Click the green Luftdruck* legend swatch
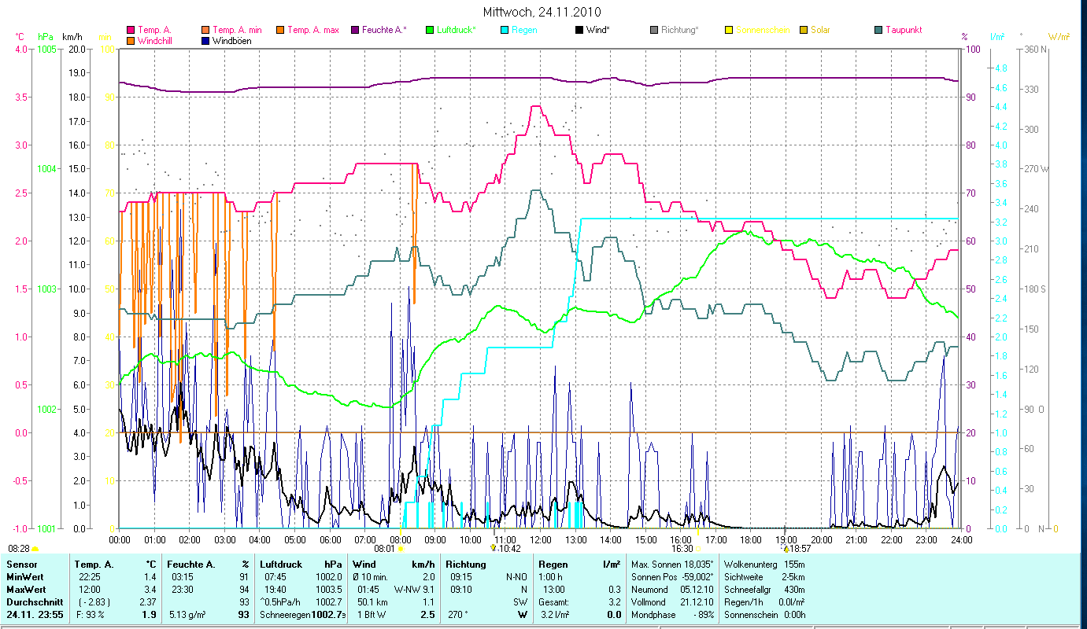The height and width of the screenshot is (629, 1087). (430, 30)
